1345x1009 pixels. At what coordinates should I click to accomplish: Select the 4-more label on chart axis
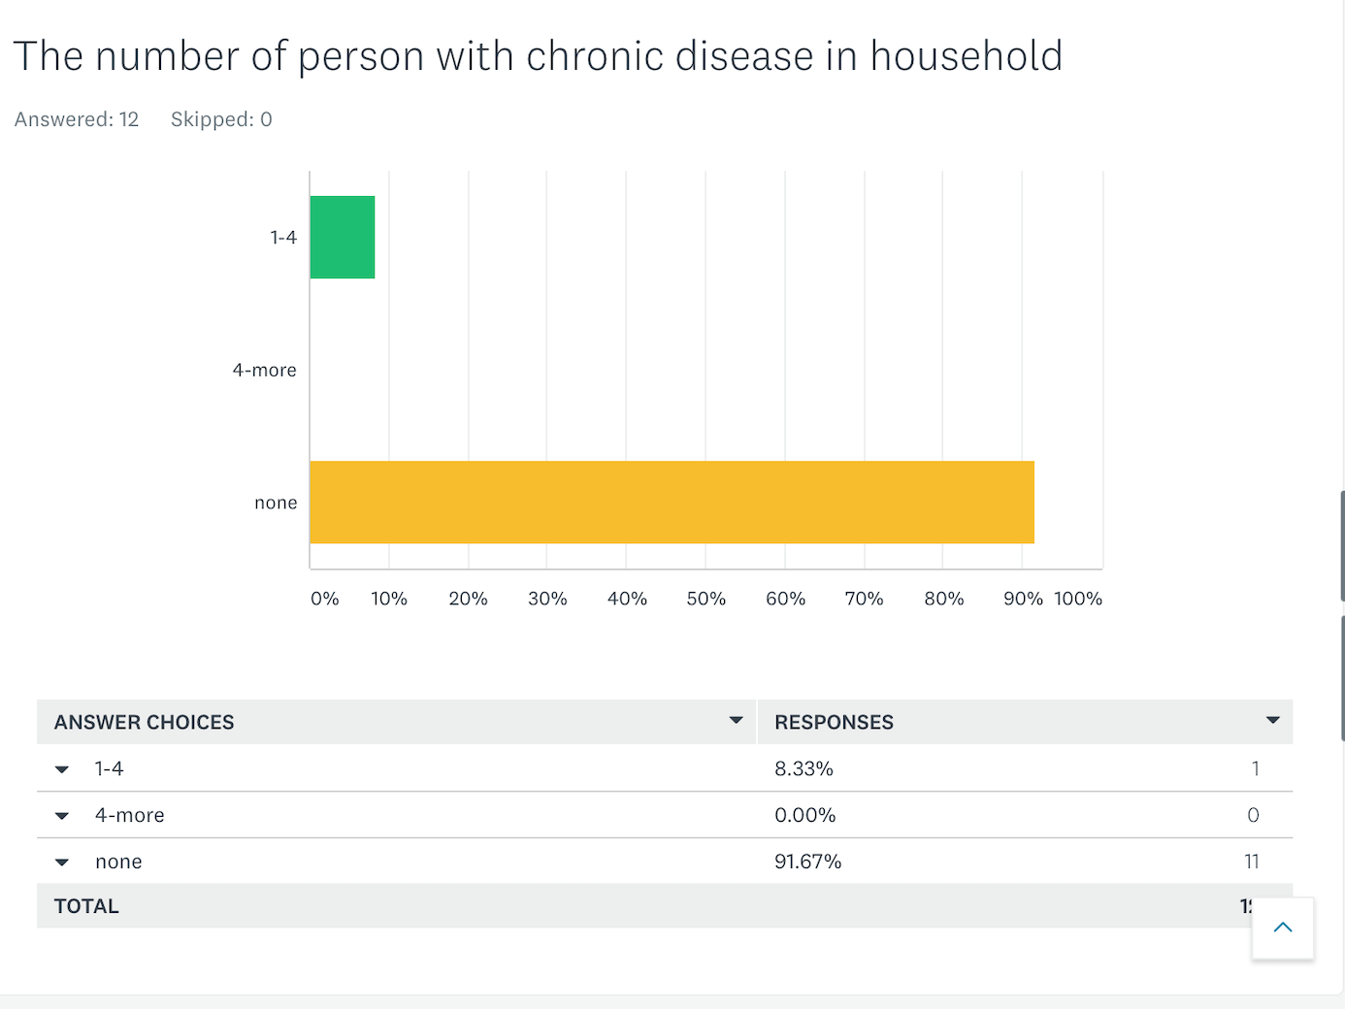coord(264,371)
